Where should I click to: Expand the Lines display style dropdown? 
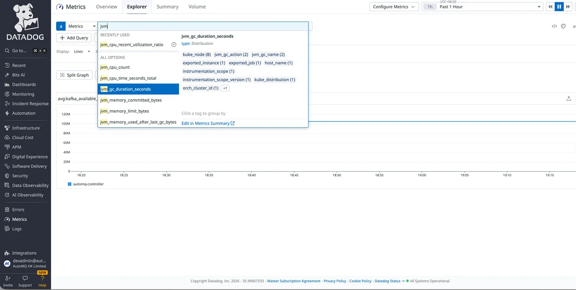[x=81, y=51]
